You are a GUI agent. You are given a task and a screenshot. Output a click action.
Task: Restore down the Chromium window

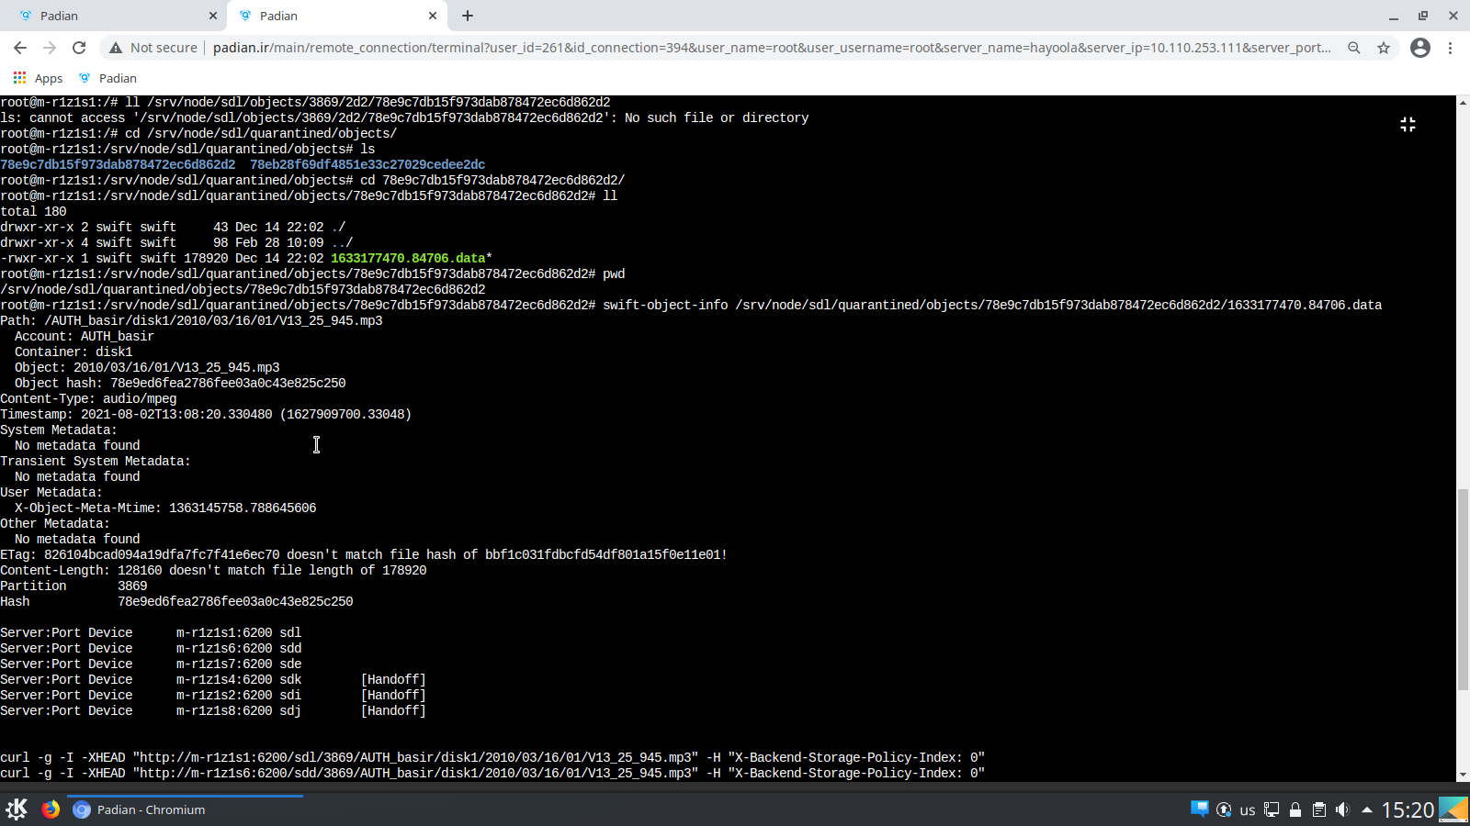pos(1423,16)
